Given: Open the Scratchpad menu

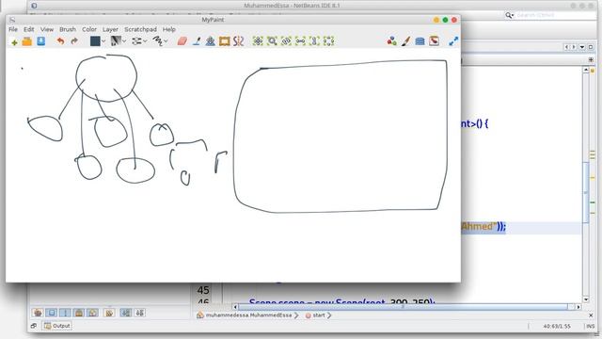Looking at the screenshot, I should 140,29.
